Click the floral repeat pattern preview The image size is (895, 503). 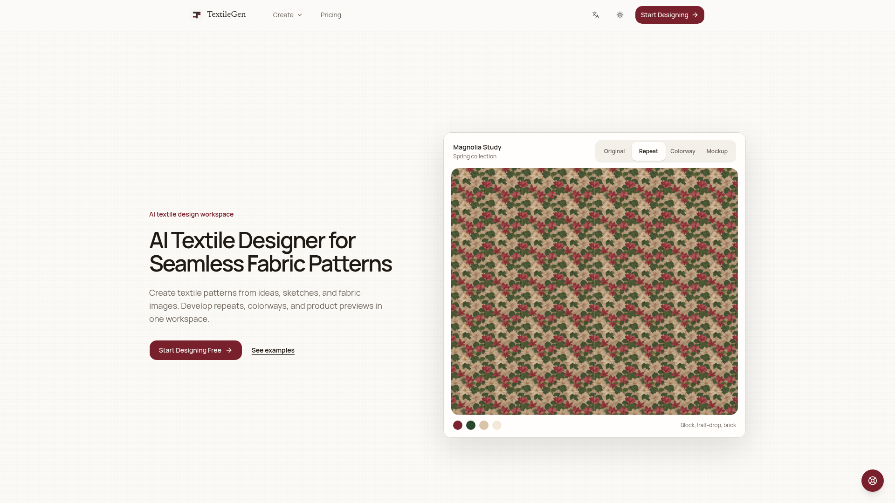pos(594,292)
